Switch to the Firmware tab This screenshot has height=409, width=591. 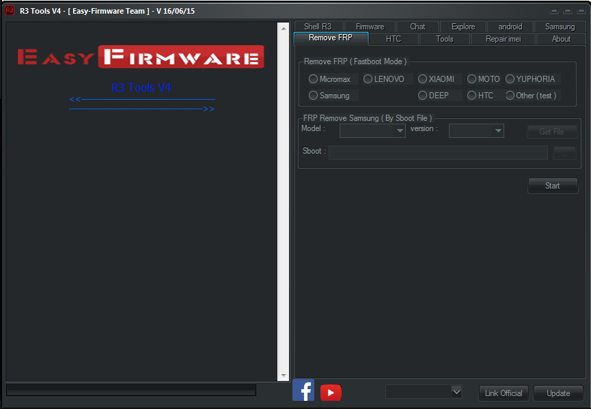(370, 27)
